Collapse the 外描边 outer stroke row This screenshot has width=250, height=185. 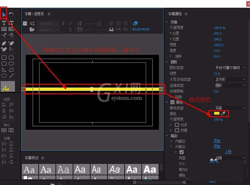[x=171, y=147]
